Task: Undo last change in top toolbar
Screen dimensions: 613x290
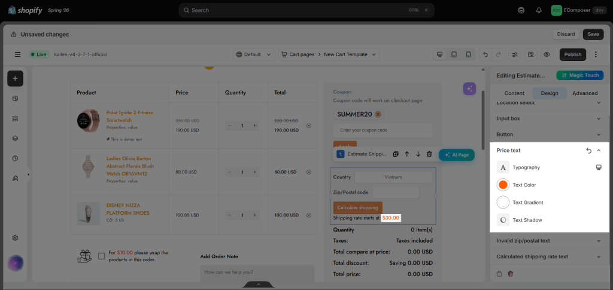Action: pyautogui.click(x=485, y=54)
